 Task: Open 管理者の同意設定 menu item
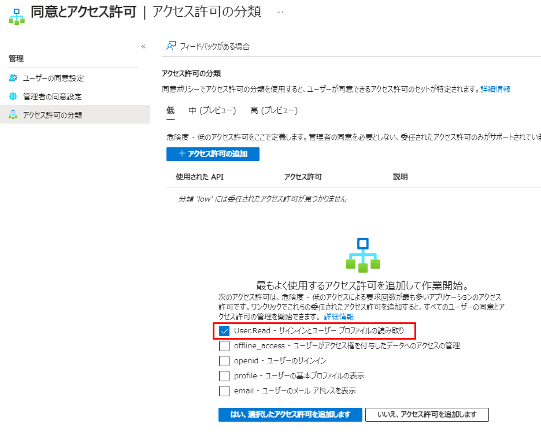(53, 96)
